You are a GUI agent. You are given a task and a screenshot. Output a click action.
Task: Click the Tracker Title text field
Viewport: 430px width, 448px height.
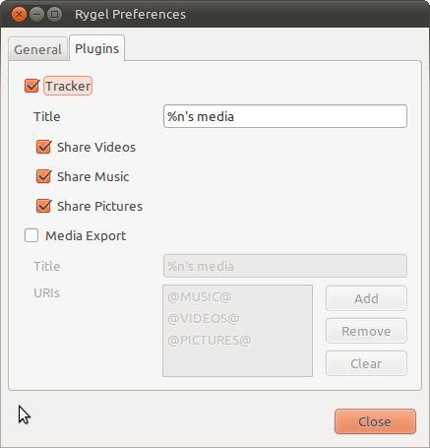(285, 116)
